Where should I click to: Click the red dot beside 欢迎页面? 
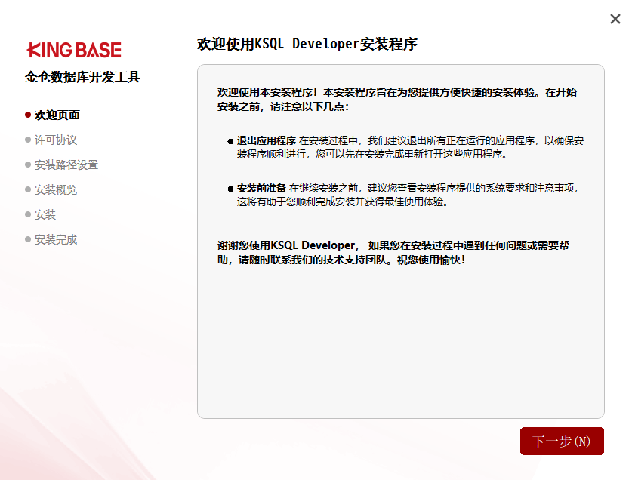click(29, 115)
